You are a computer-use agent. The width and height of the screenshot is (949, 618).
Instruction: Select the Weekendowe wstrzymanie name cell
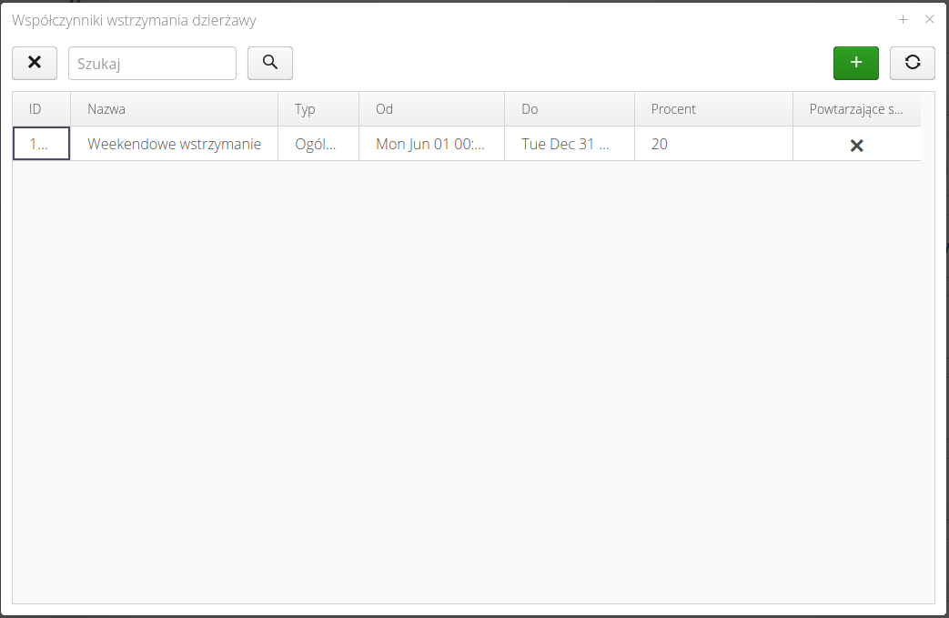(174, 144)
